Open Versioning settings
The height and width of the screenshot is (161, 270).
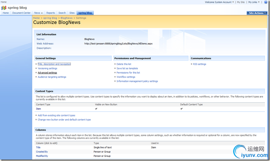click(47, 68)
